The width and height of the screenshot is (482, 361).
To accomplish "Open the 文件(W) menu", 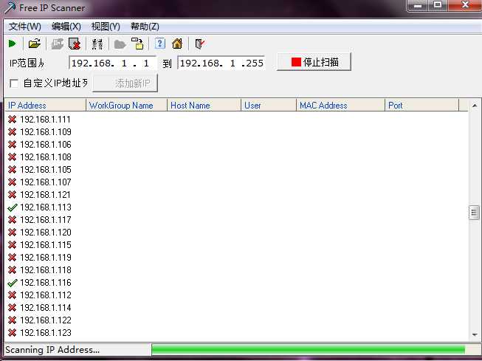I will pyautogui.click(x=25, y=27).
